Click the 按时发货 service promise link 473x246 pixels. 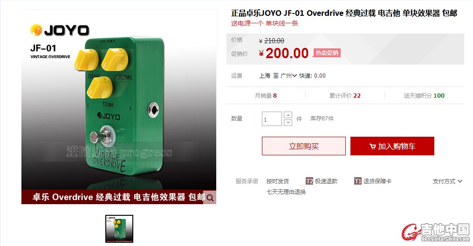tap(278, 181)
